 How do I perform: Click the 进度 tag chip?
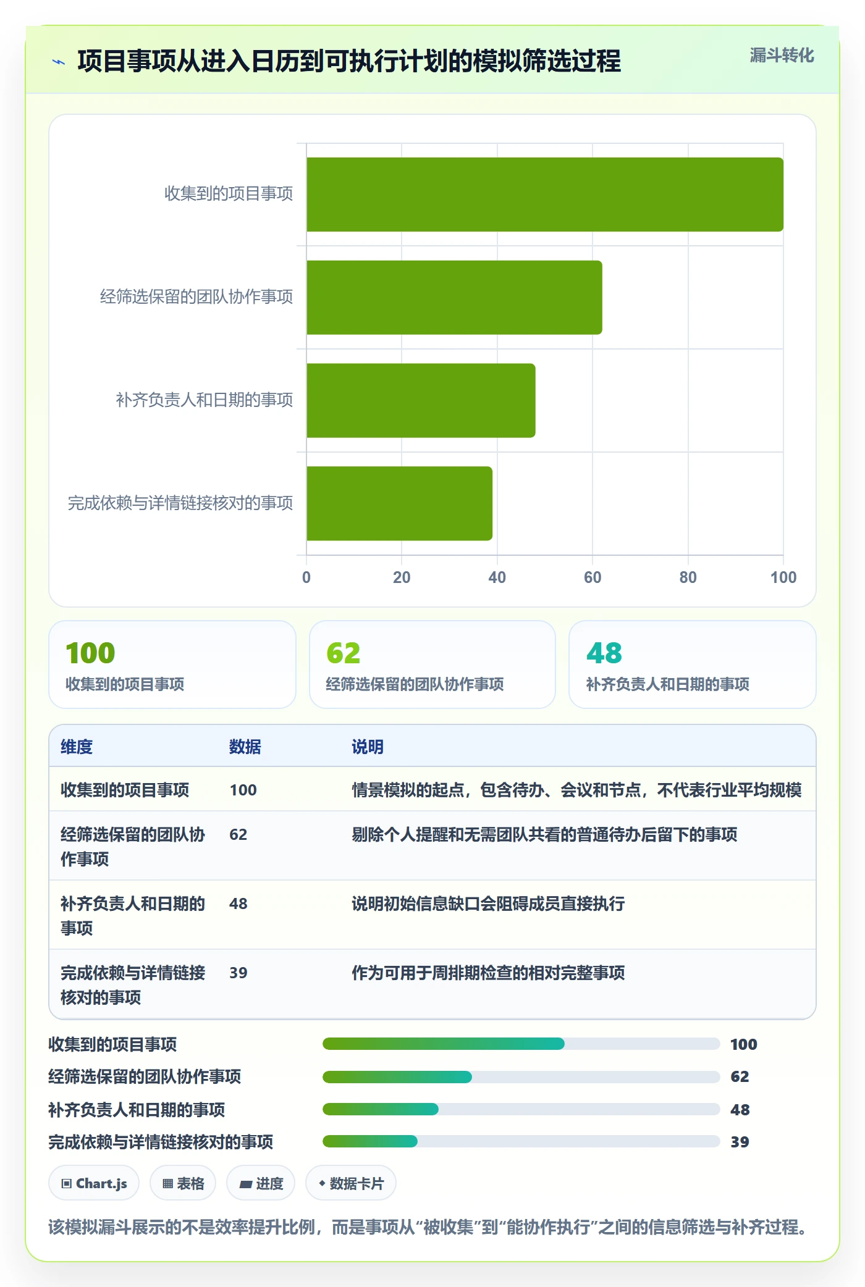(261, 1183)
